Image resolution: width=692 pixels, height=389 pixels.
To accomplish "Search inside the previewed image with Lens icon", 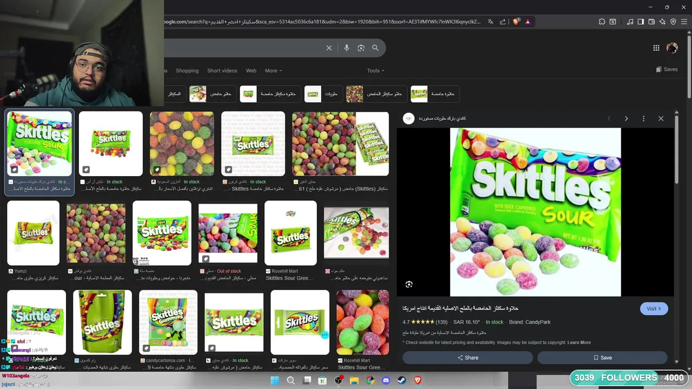I will 409,284.
